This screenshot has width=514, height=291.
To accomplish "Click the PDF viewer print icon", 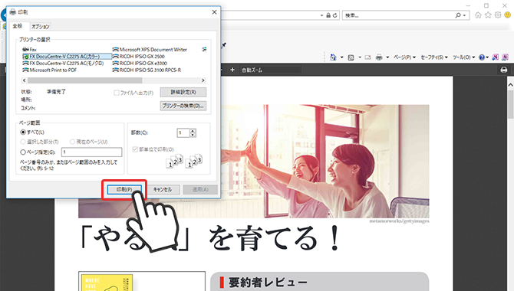I will pyautogui.click(x=504, y=70).
